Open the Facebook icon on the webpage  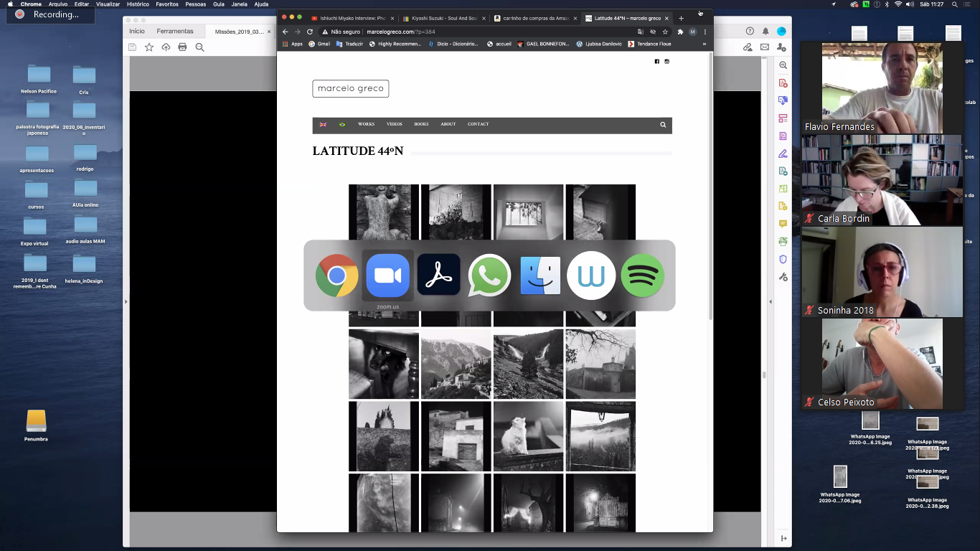(x=656, y=62)
